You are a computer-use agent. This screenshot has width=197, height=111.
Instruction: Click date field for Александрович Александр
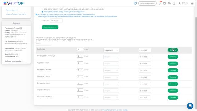pyautogui.click(x=145, y=57)
